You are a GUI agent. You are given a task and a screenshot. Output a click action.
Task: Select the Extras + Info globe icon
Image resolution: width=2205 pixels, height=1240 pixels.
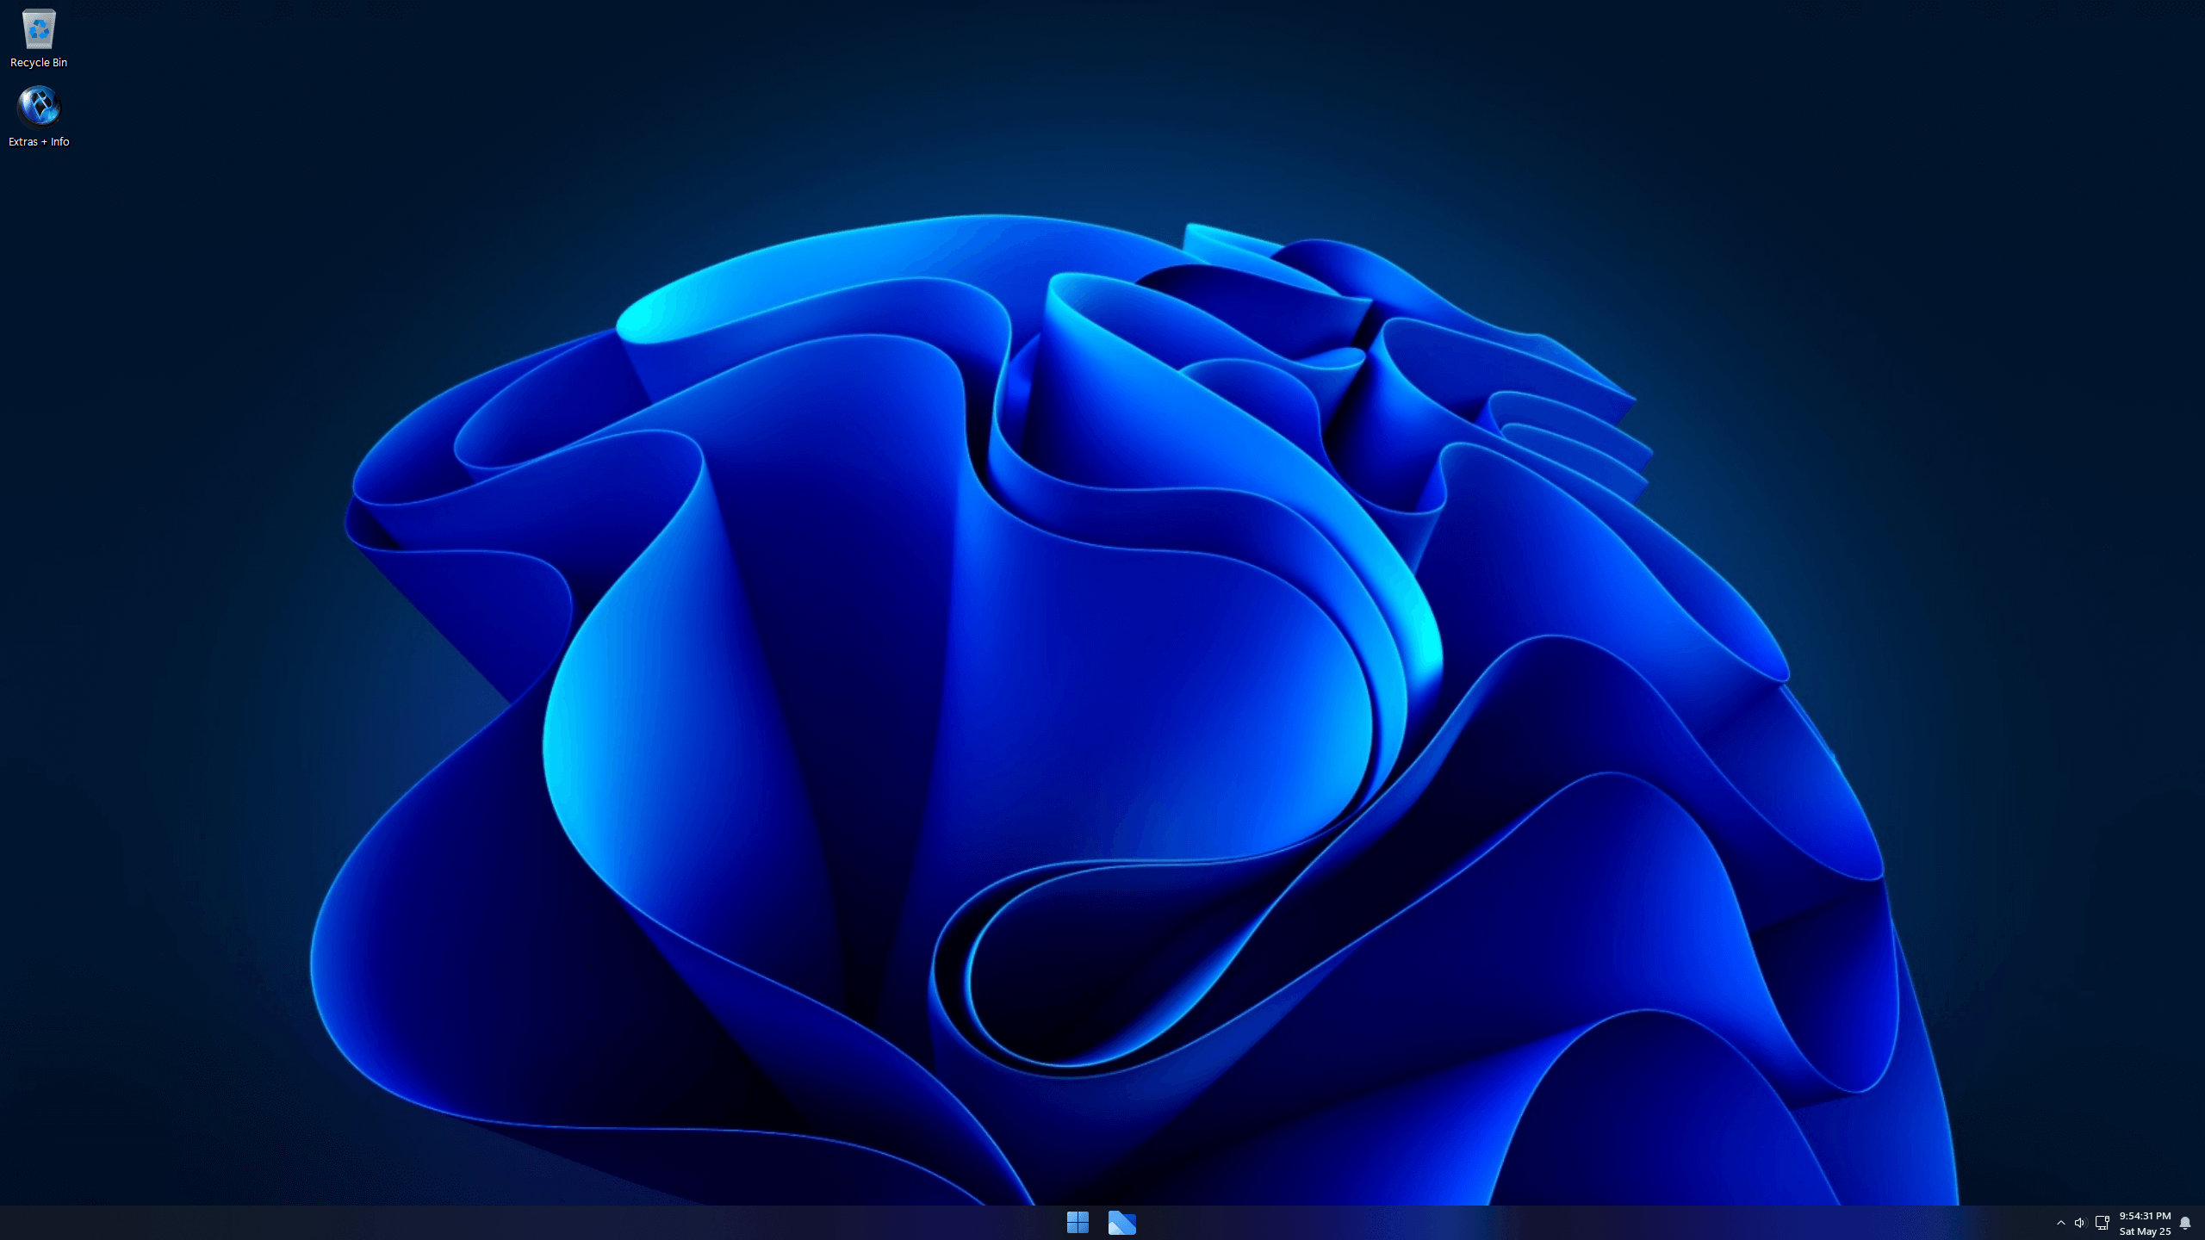coord(39,107)
